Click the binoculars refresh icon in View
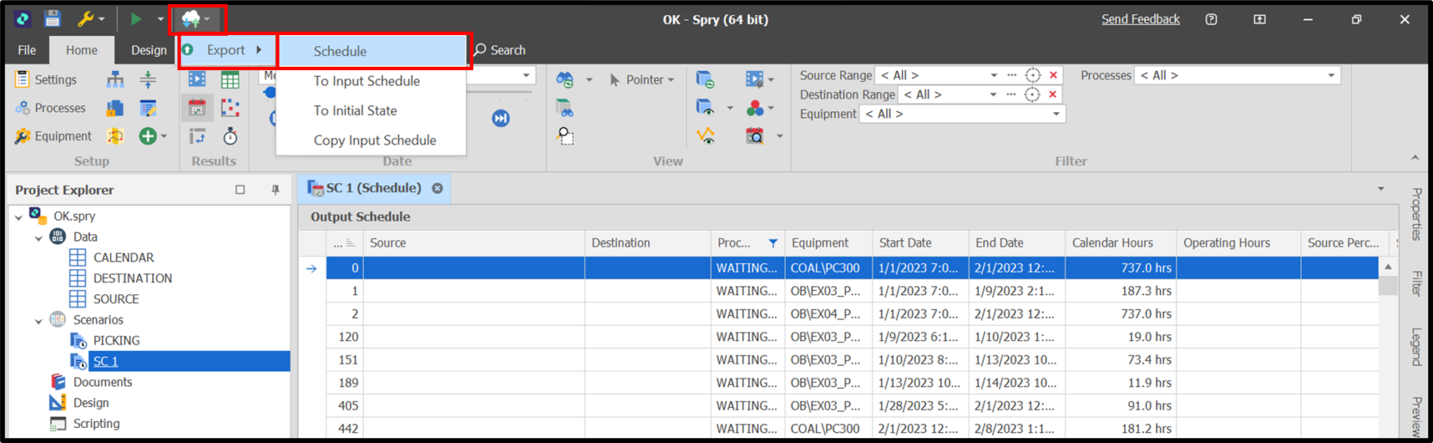The width and height of the screenshot is (1433, 443). [x=565, y=80]
